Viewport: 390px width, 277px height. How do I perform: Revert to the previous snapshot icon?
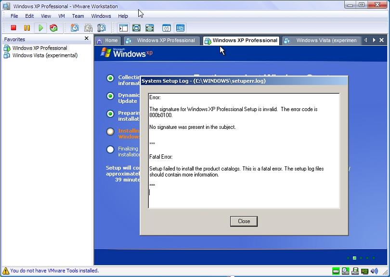88,28
